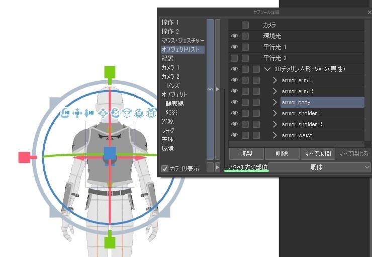Open the 操作 2 category

(x=170, y=32)
